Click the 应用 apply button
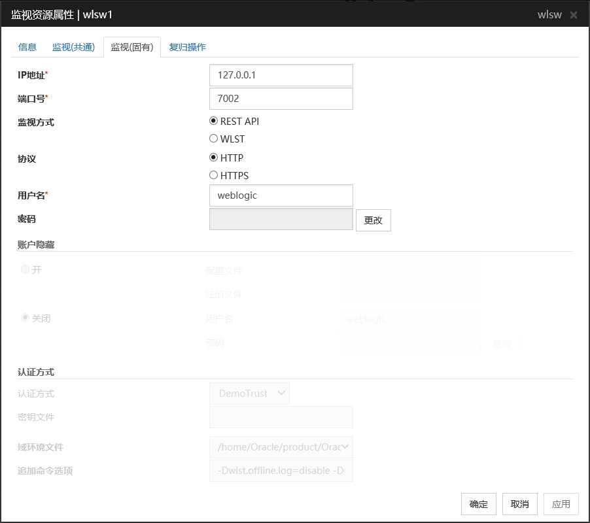This screenshot has height=523, width=590. point(561,504)
